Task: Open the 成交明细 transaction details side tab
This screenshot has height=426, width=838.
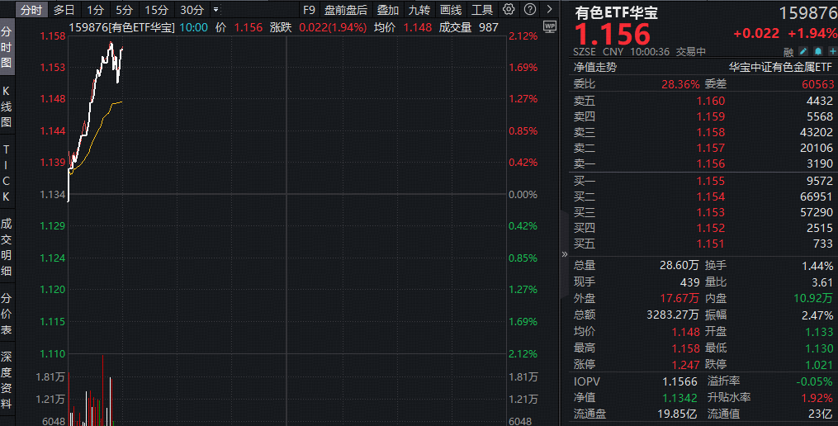Action: click(7, 247)
